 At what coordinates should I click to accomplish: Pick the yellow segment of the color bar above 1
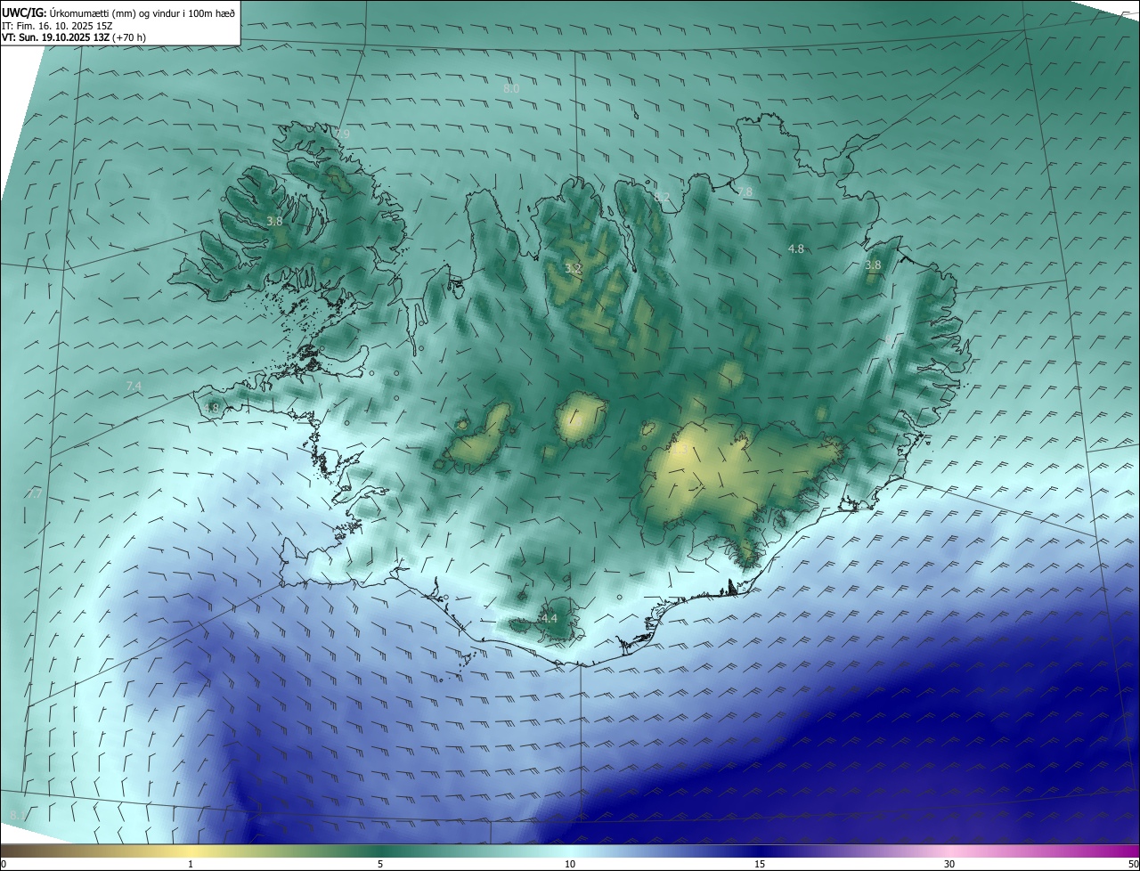[x=191, y=851]
